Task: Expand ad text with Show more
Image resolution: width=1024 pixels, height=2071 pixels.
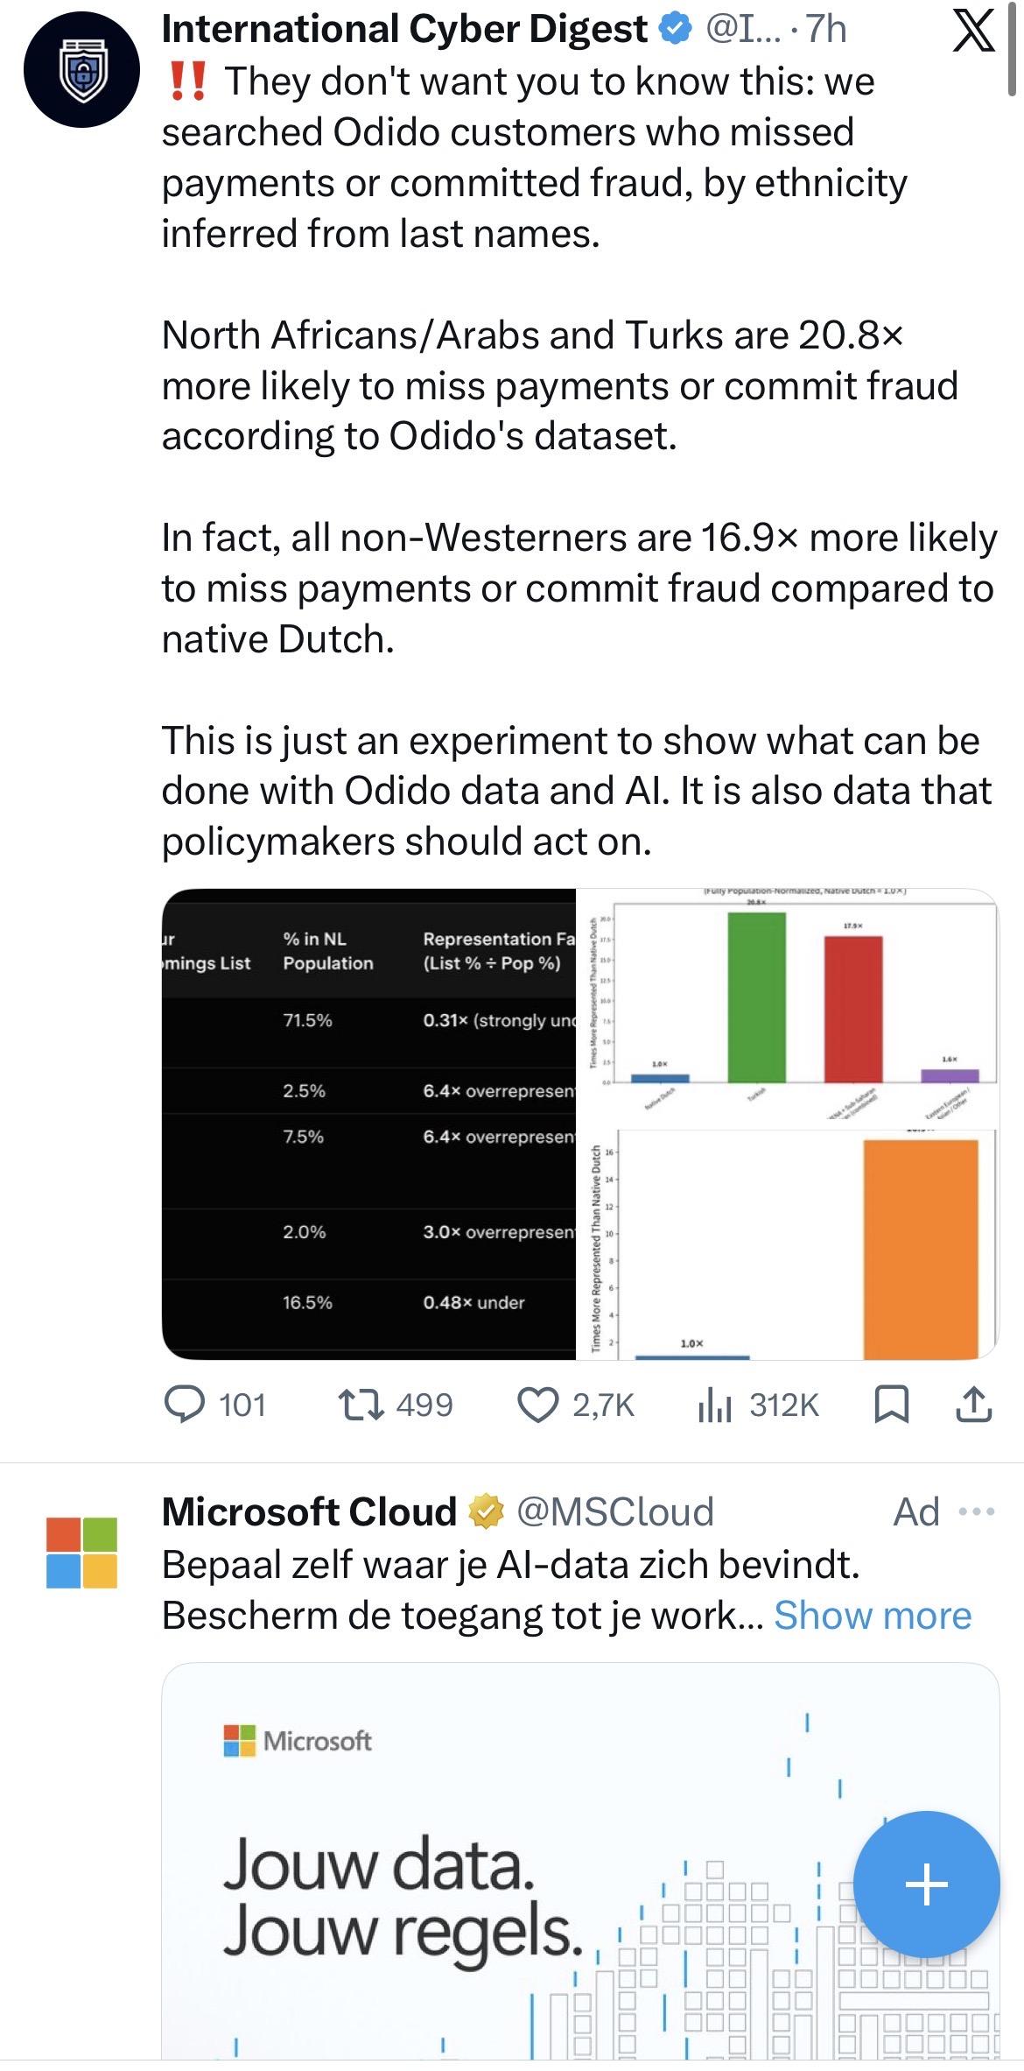Action: point(873,1615)
